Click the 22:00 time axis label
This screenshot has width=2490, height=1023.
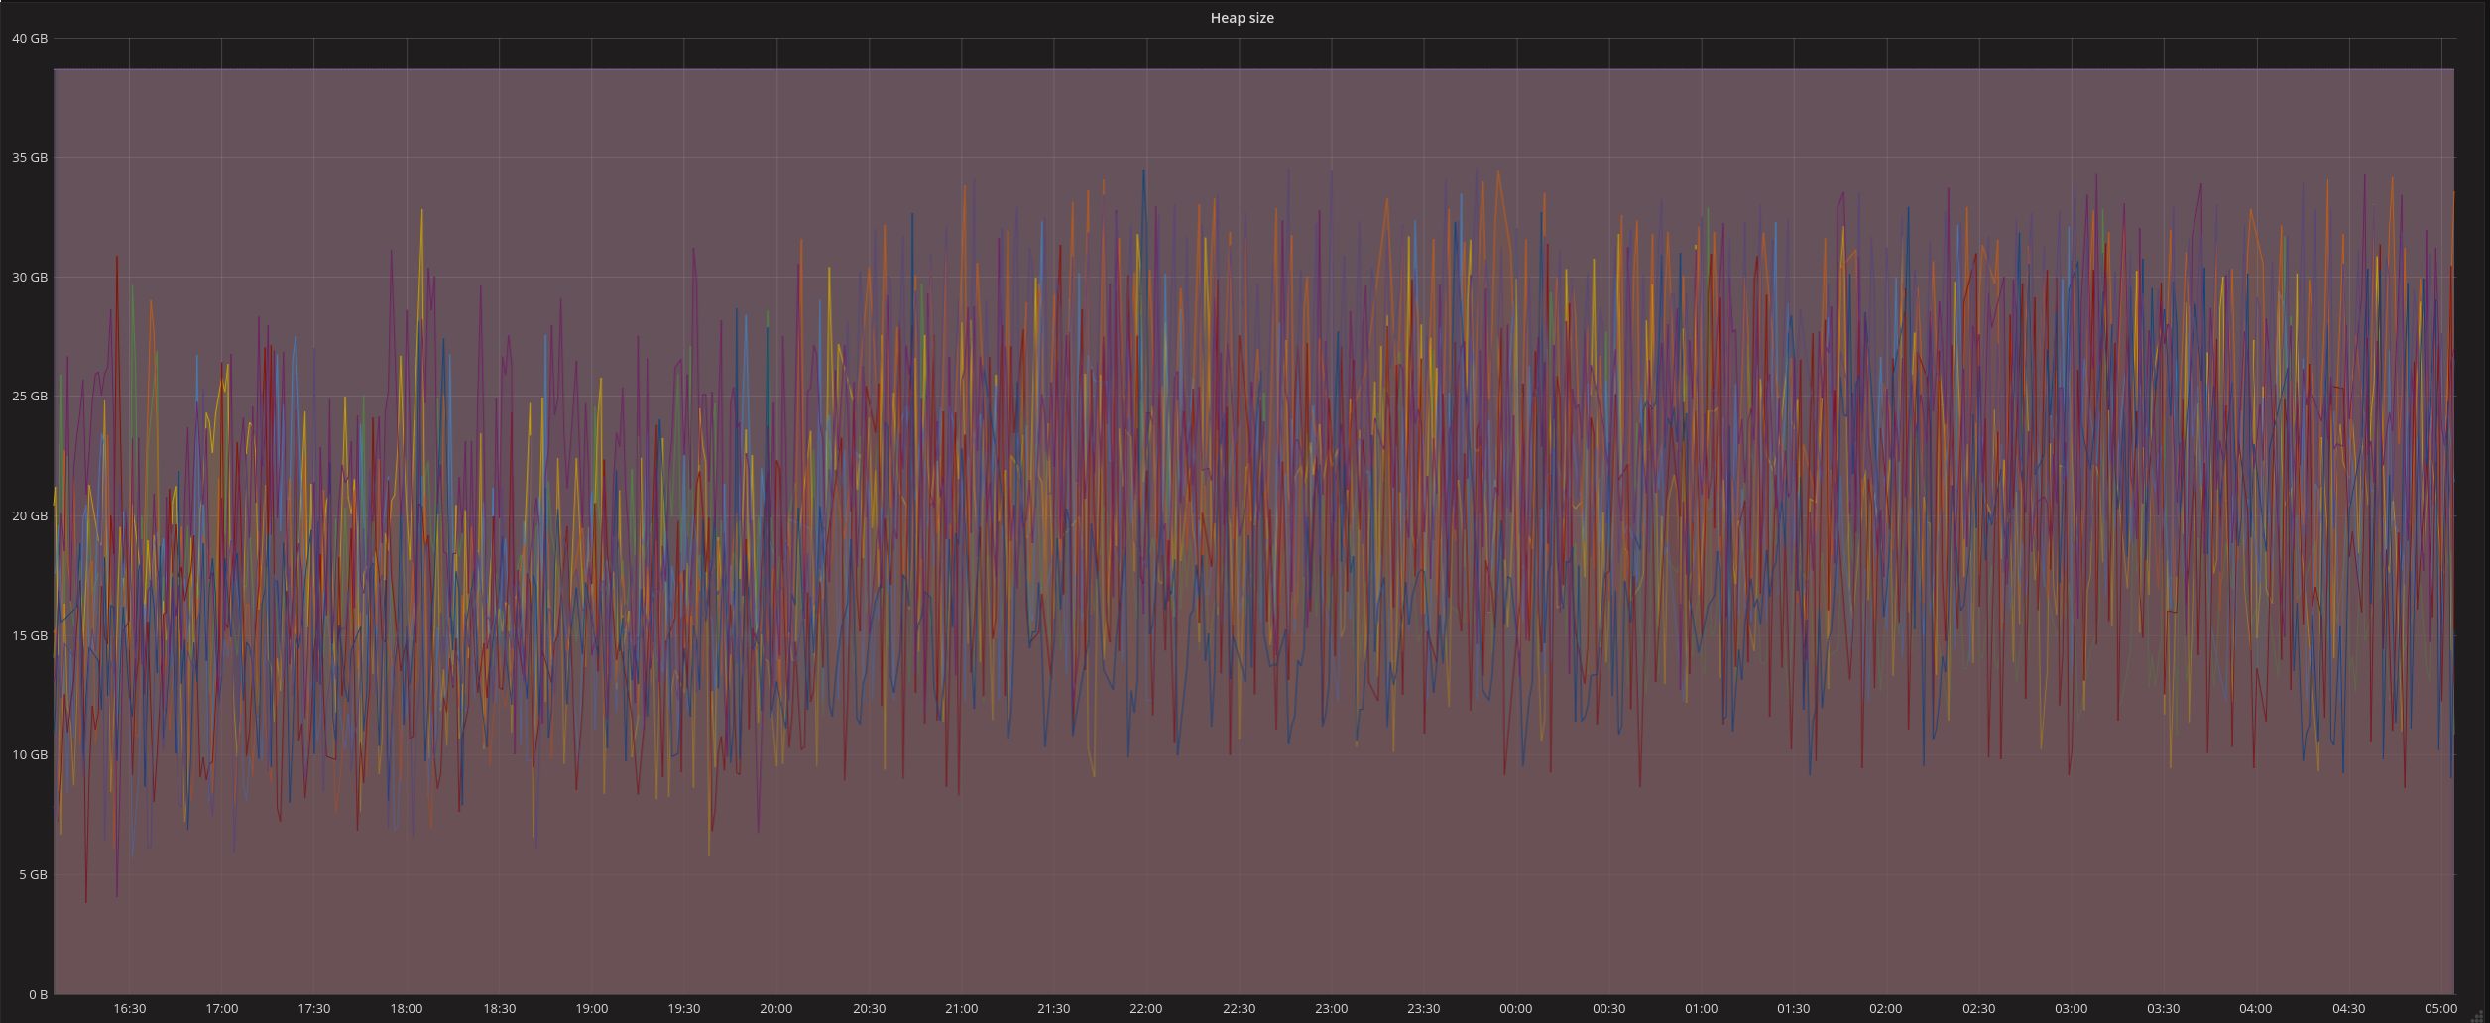tap(1145, 1009)
